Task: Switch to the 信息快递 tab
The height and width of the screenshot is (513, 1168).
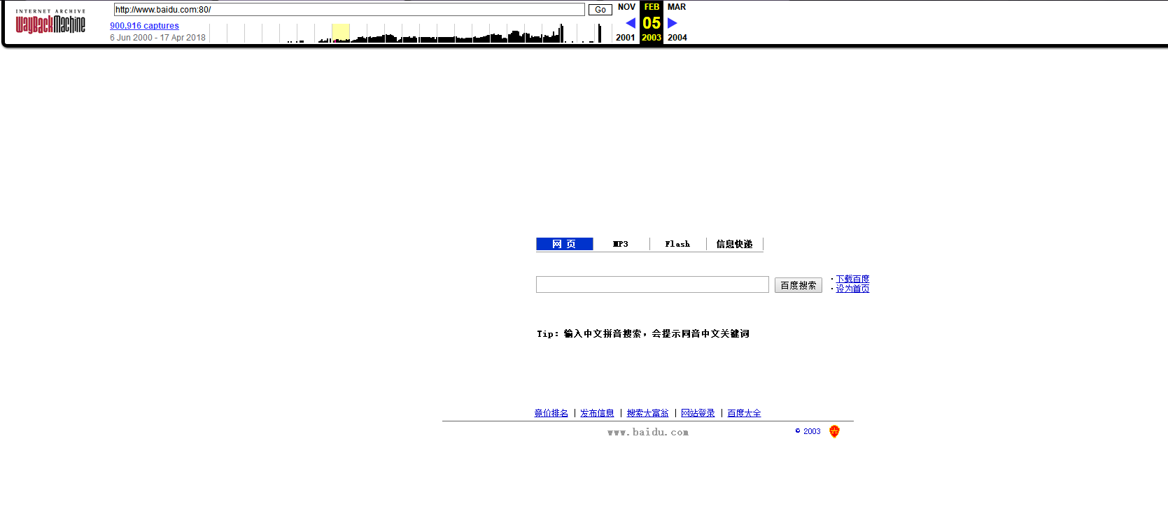Action: coord(734,244)
